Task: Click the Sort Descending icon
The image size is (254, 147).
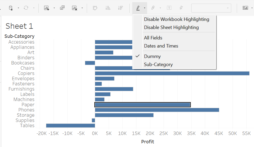Action: point(120,8)
